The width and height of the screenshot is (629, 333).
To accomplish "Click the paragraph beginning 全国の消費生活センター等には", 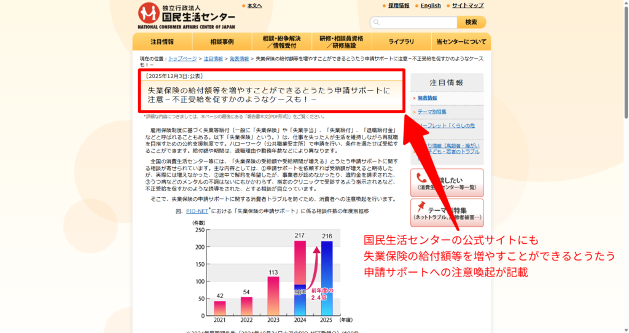I will (272, 175).
